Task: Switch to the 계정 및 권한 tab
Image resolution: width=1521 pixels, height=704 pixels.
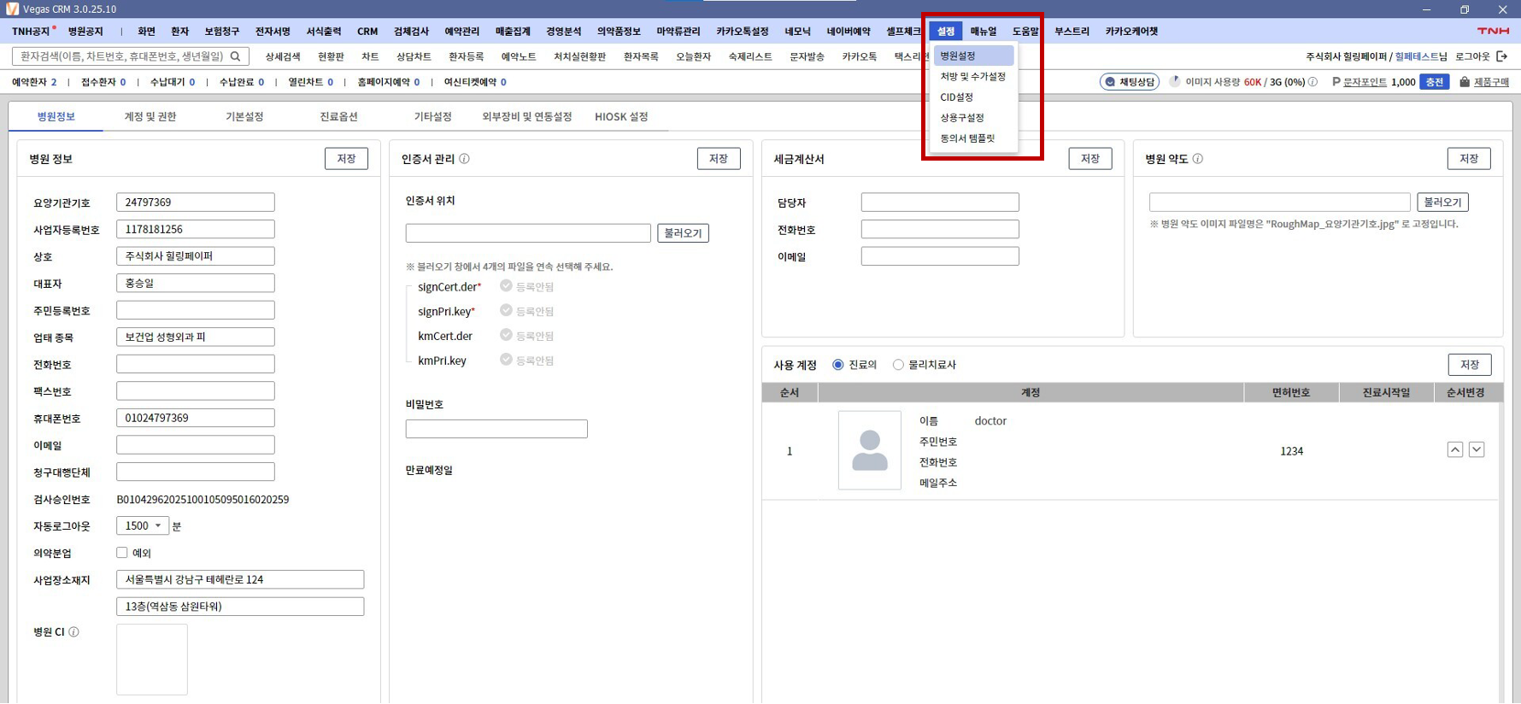Action: point(150,117)
